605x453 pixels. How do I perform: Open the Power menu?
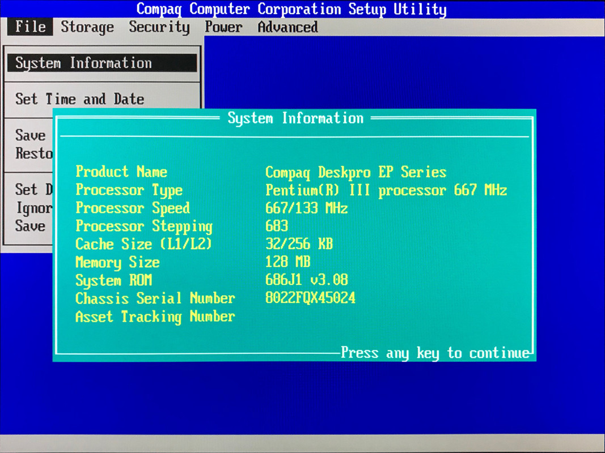223,27
